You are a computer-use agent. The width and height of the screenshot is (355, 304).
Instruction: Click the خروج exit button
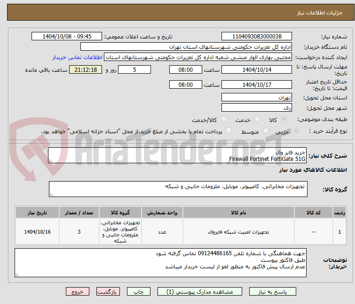pyautogui.click(x=78, y=291)
